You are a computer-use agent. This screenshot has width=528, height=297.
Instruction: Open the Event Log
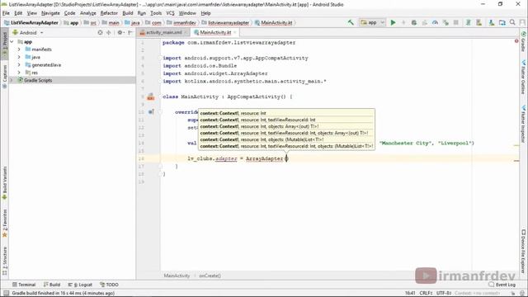(502, 285)
